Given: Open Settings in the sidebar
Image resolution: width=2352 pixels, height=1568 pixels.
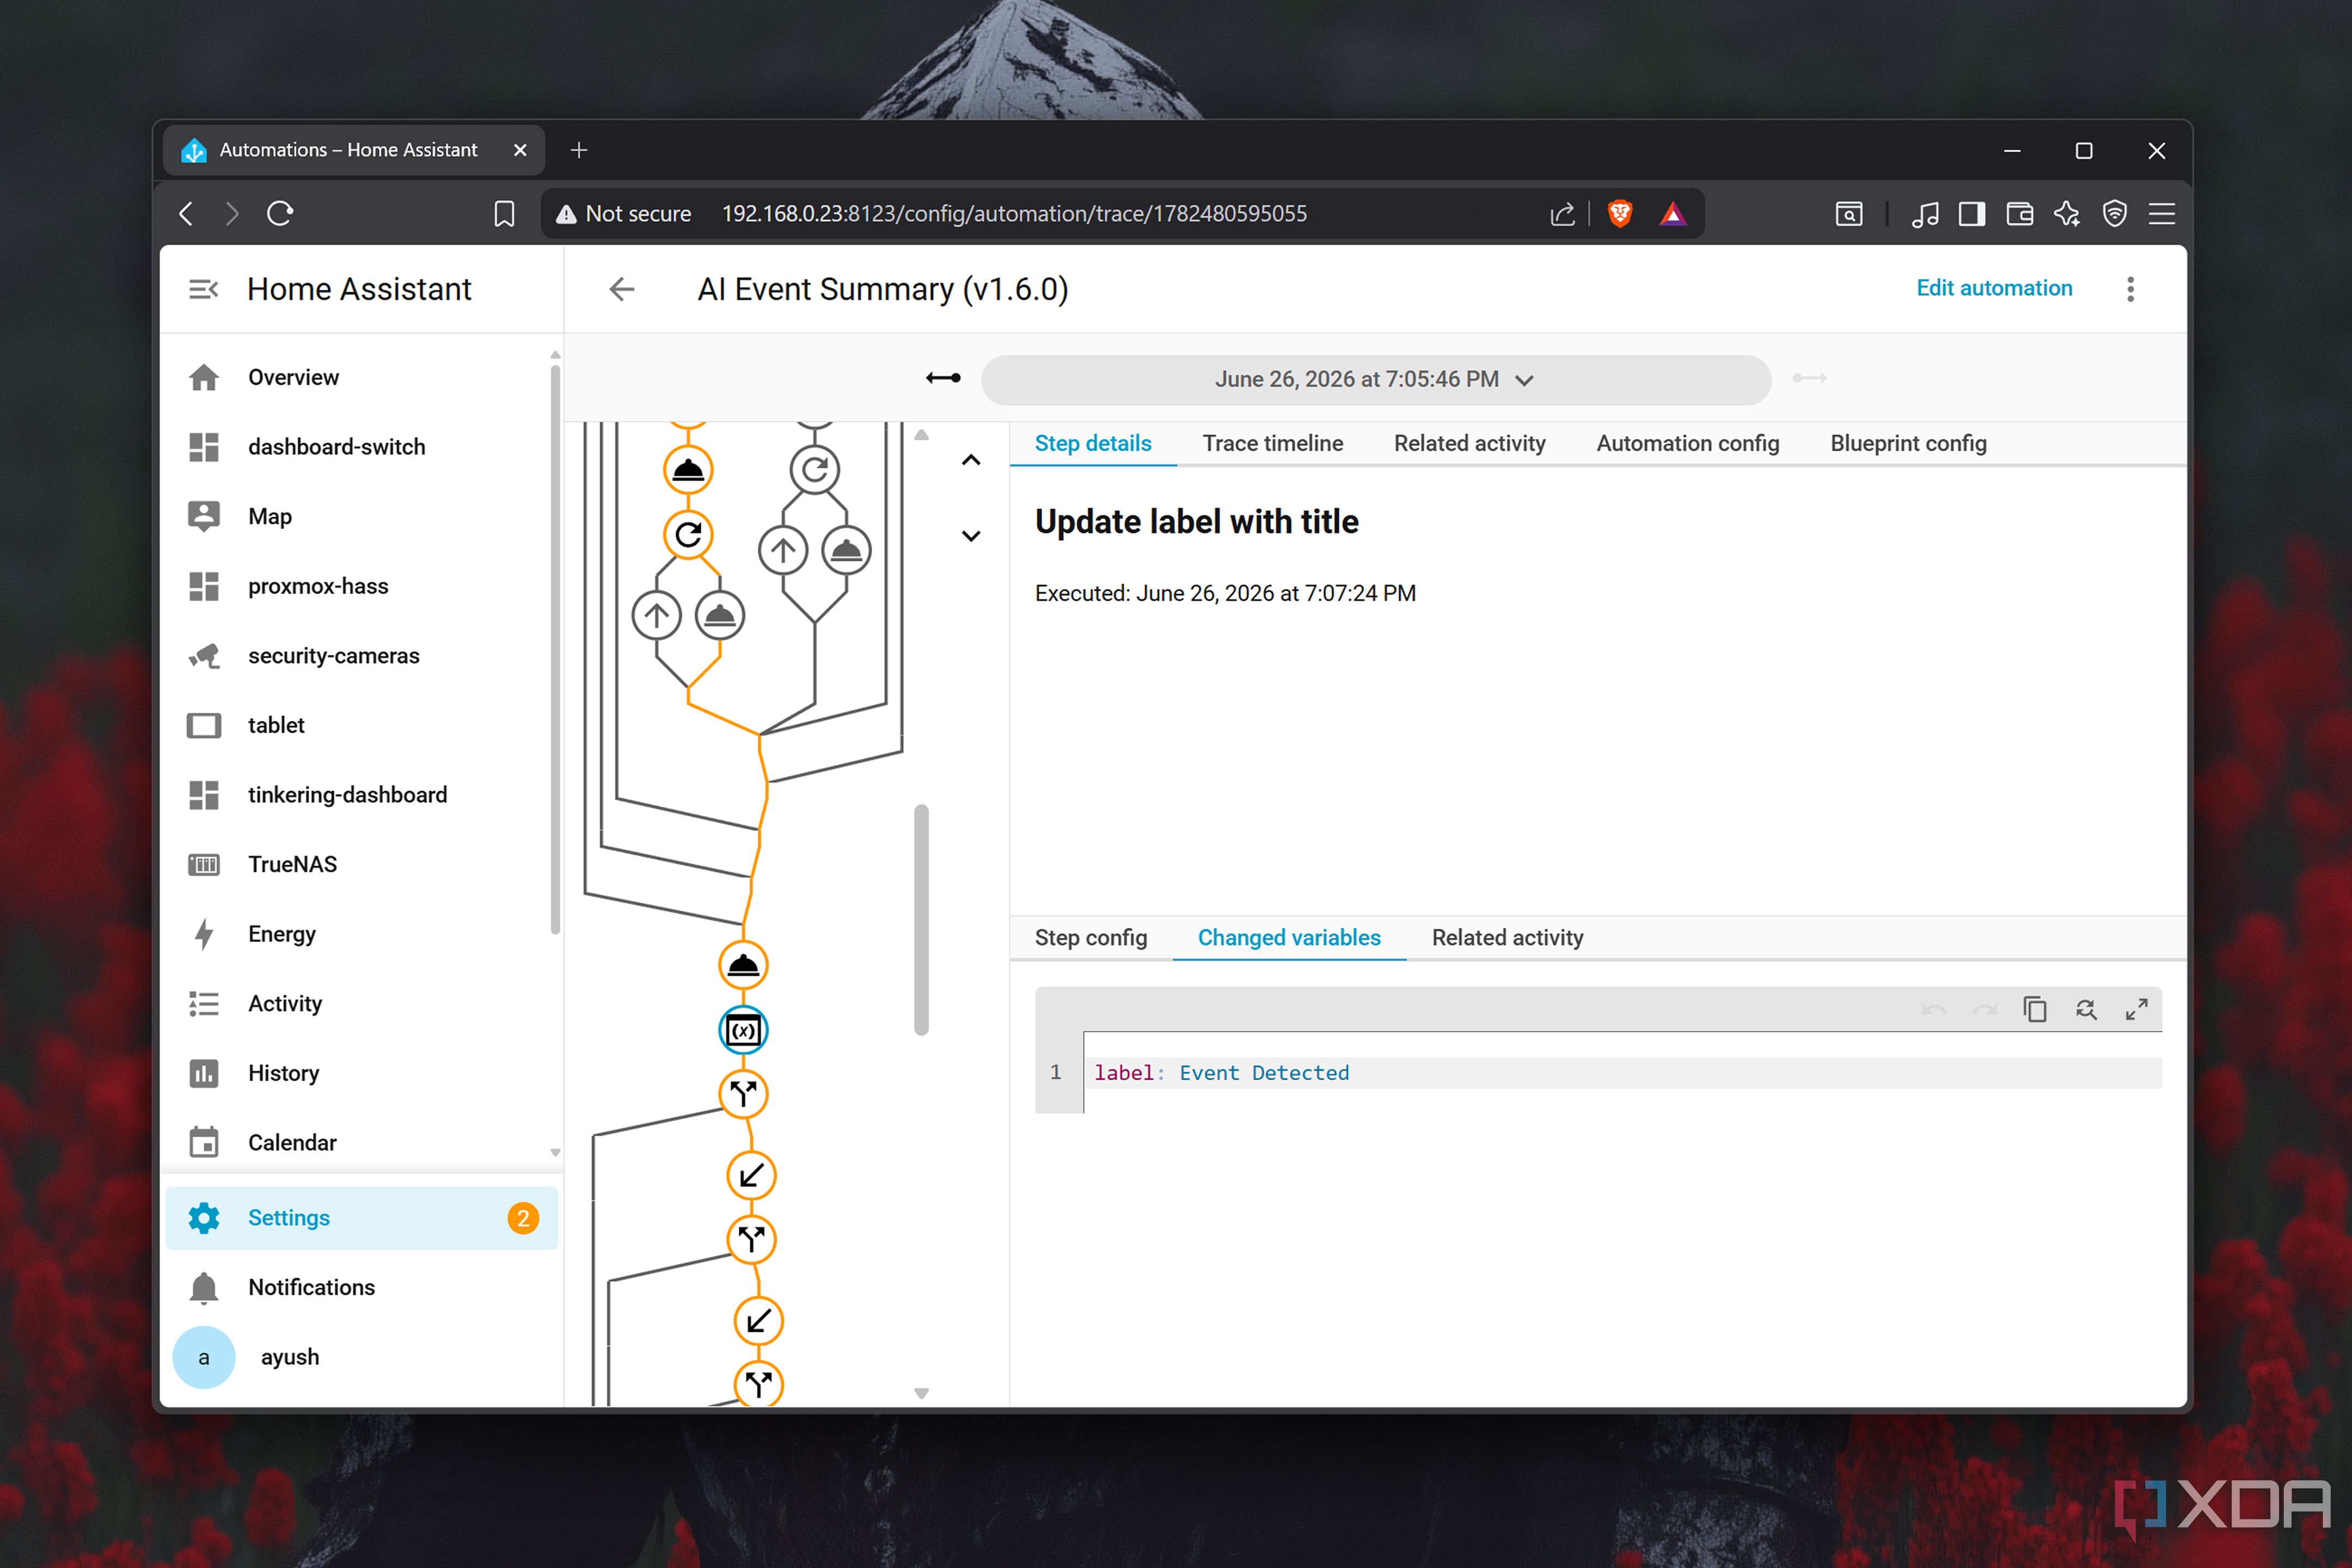Looking at the screenshot, I should [x=362, y=1218].
